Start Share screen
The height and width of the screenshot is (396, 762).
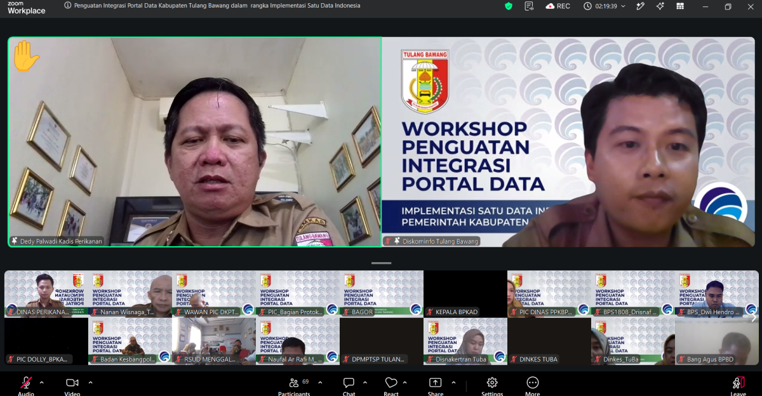[436, 386]
